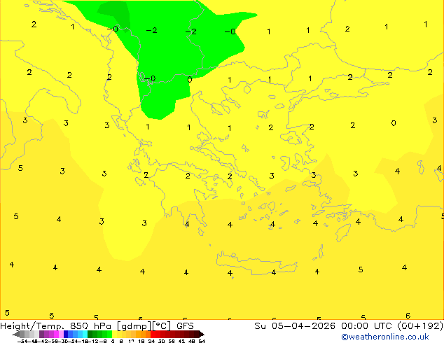Viewport: 444px width, 343px height.
Task: Click the bright red 24 legend swatch
Action: 153,334
